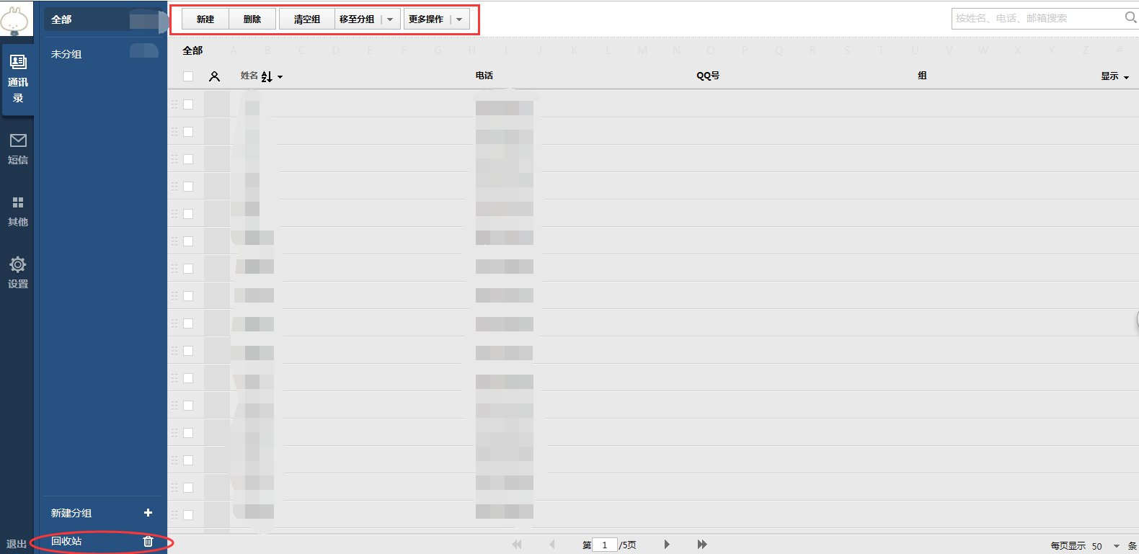Filter contacts by the # symbol

pyautogui.click(x=1120, y=50)
